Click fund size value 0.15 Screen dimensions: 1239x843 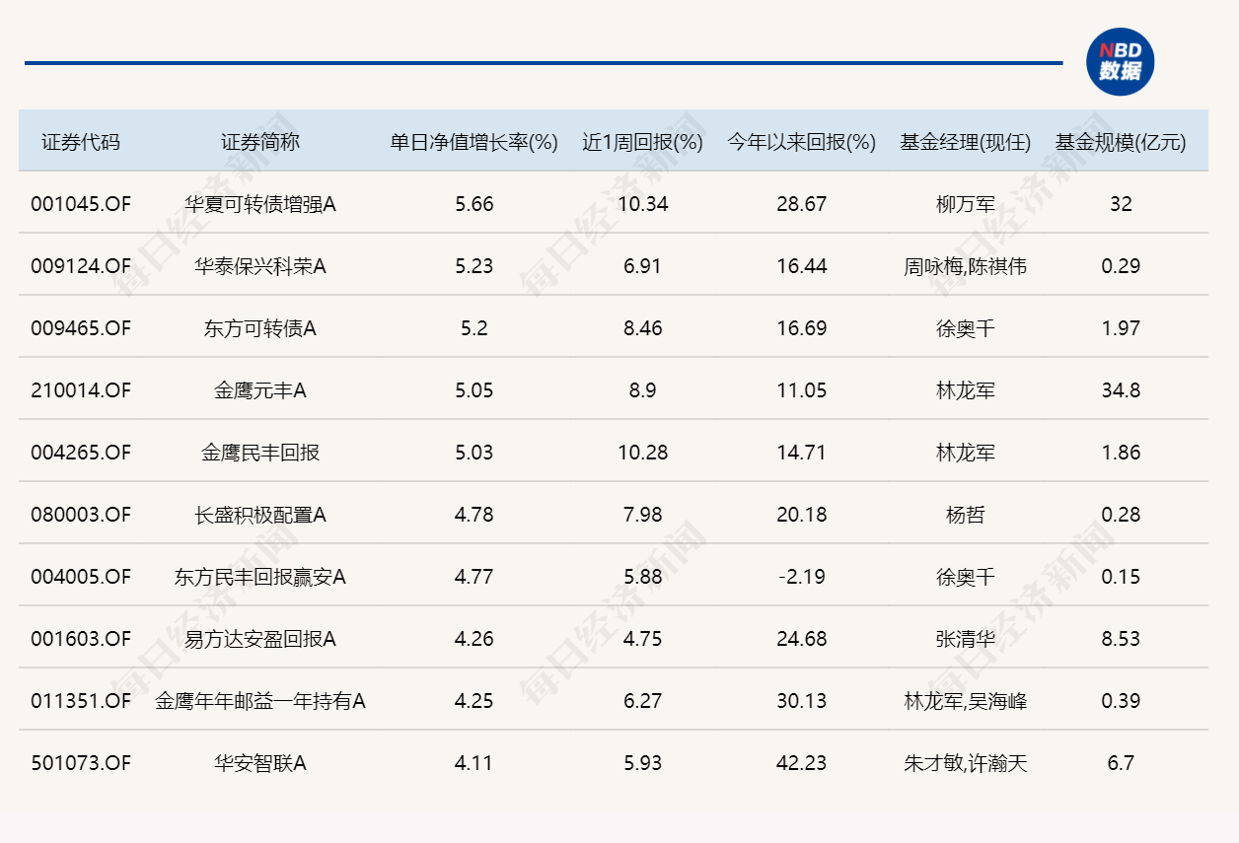(x=1121, y=577)
